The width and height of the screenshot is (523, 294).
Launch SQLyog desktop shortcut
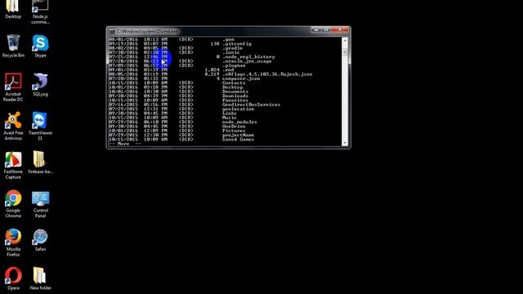40,85
